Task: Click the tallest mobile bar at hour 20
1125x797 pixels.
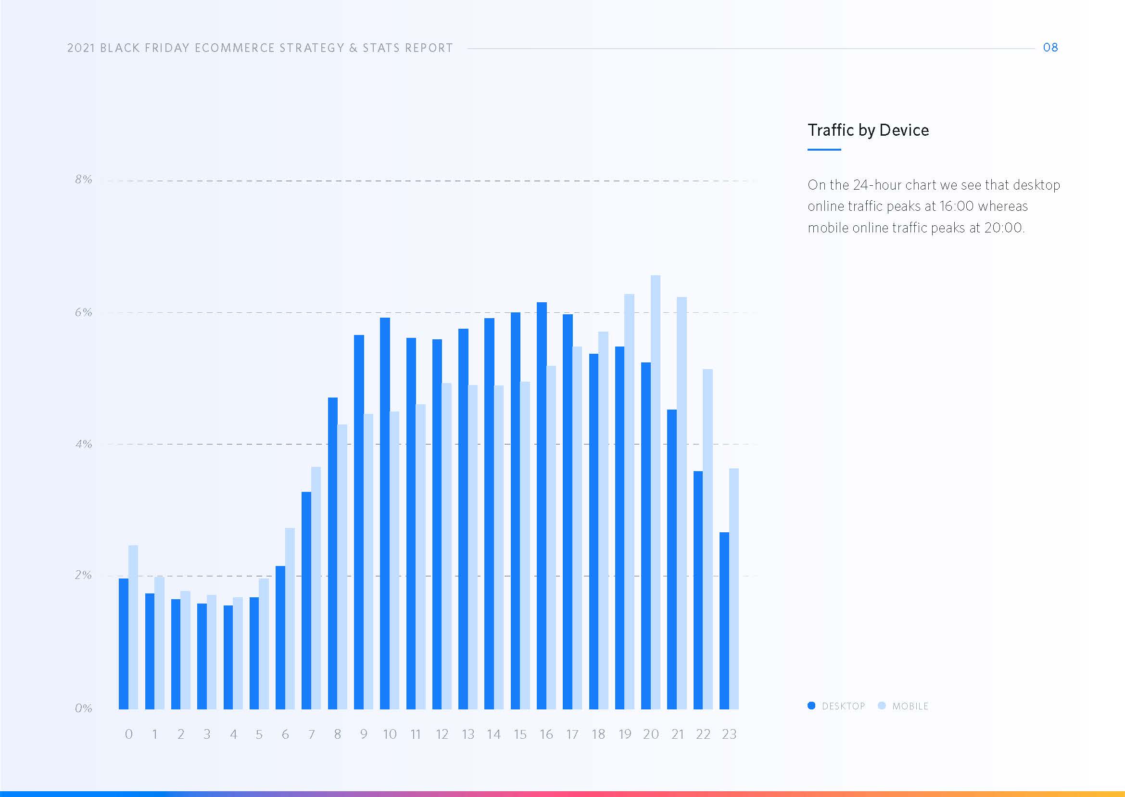Action: click(x=655, y=491)
